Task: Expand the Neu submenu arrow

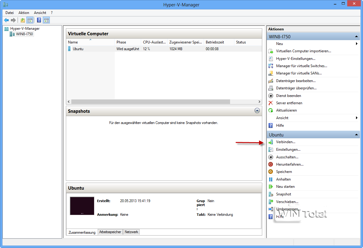Action: pos(357,43)
